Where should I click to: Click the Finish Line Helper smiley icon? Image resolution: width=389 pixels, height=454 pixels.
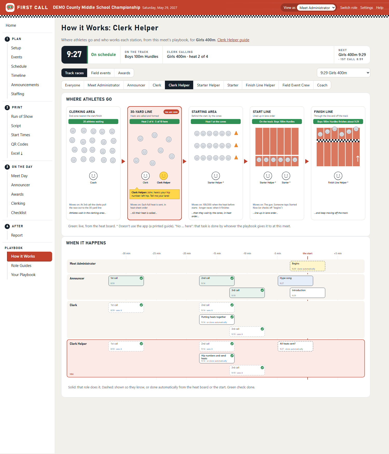338,176
